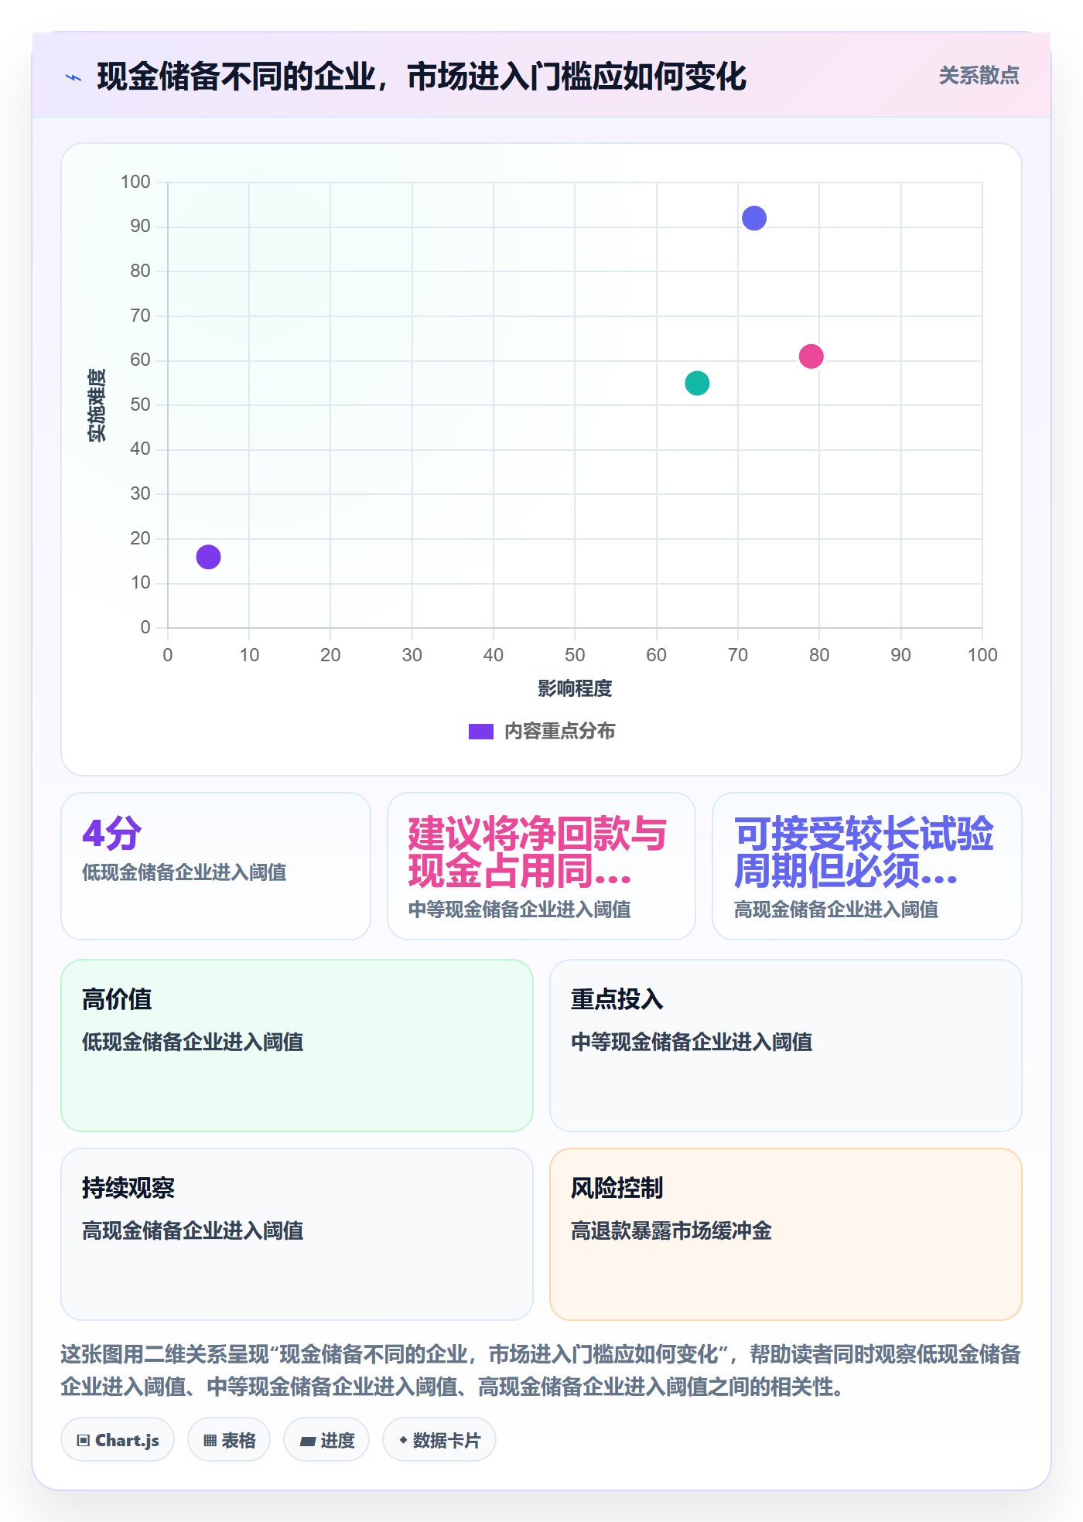Image resolution: width=1083 pixels, height=1522 pixels.
Task: Click the 影响程度 x-axis title
Action: coord(575,688)
